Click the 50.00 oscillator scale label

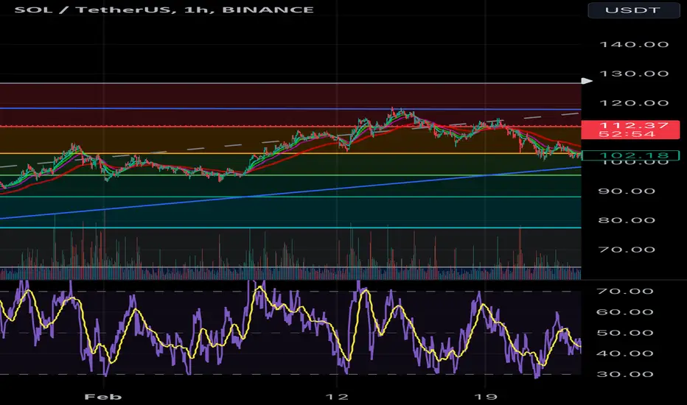pyautogui.click(x=625, y=333)
